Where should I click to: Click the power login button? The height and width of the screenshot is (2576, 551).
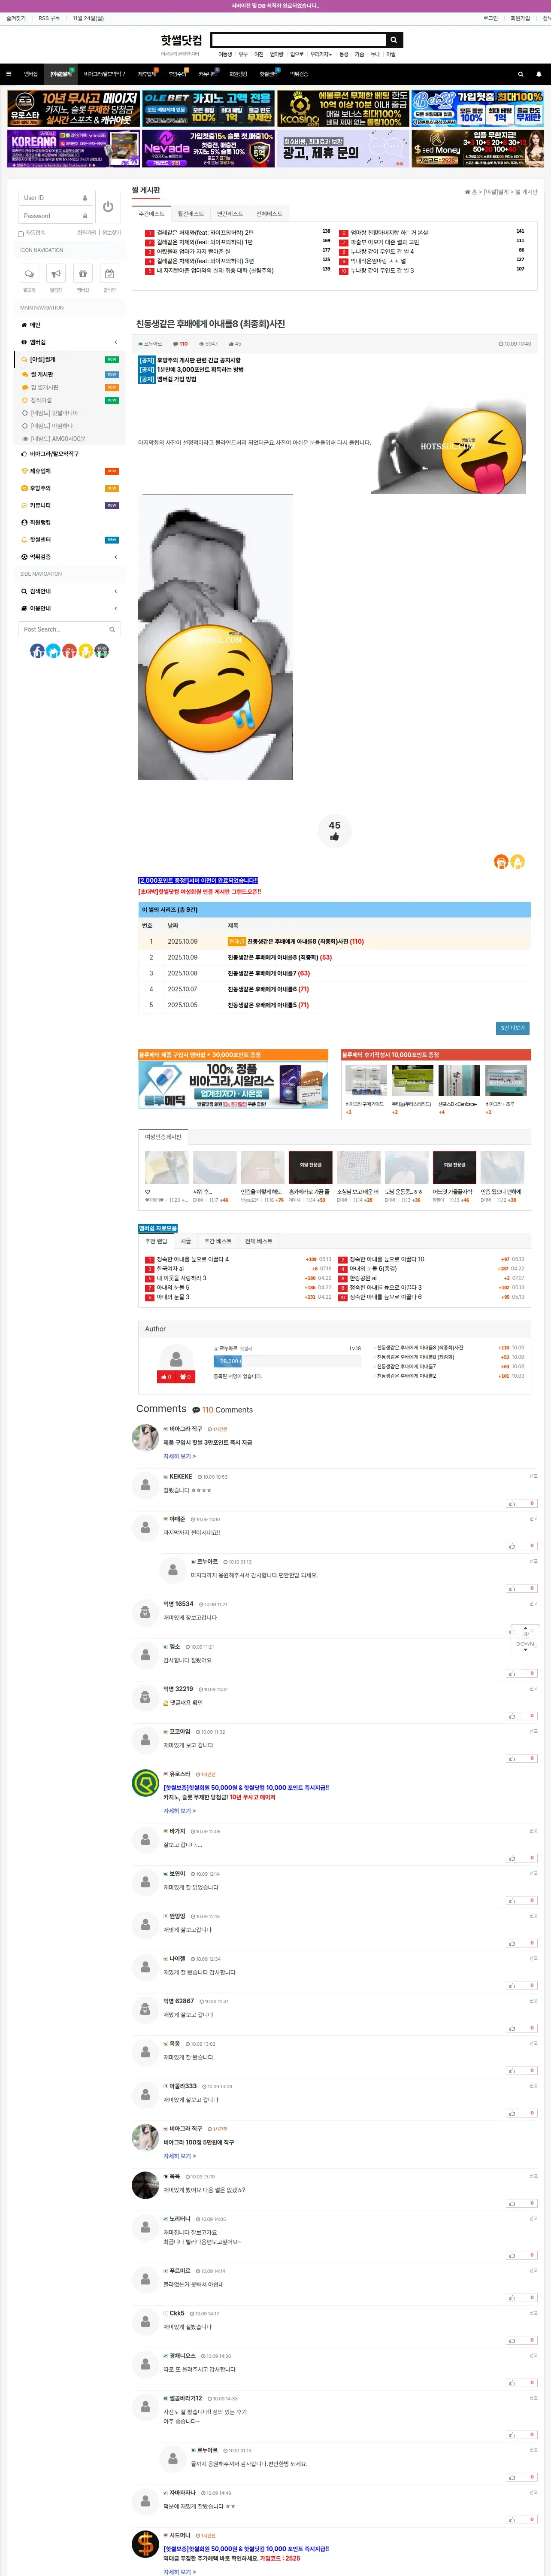coord(108,207)
